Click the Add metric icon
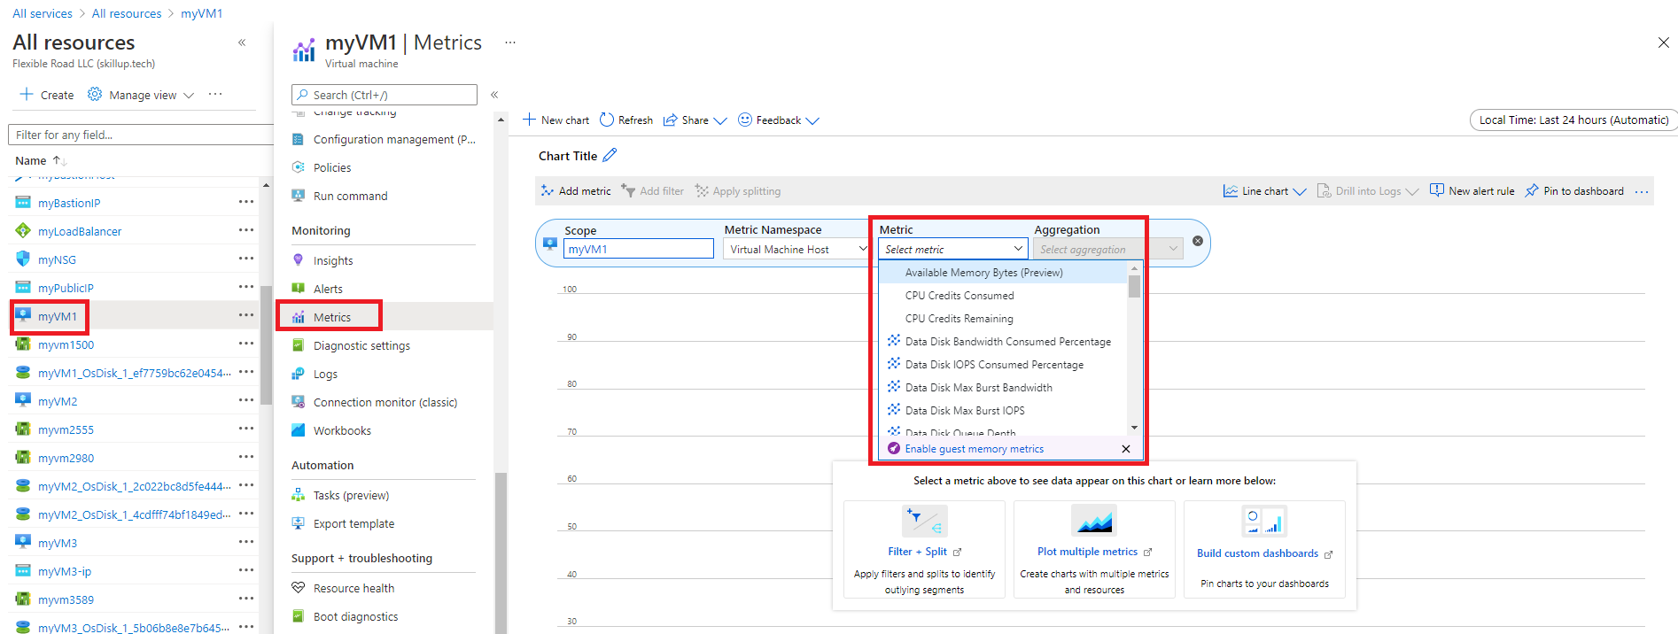Viewport: 1678px width, 634px height. (548, 190)
